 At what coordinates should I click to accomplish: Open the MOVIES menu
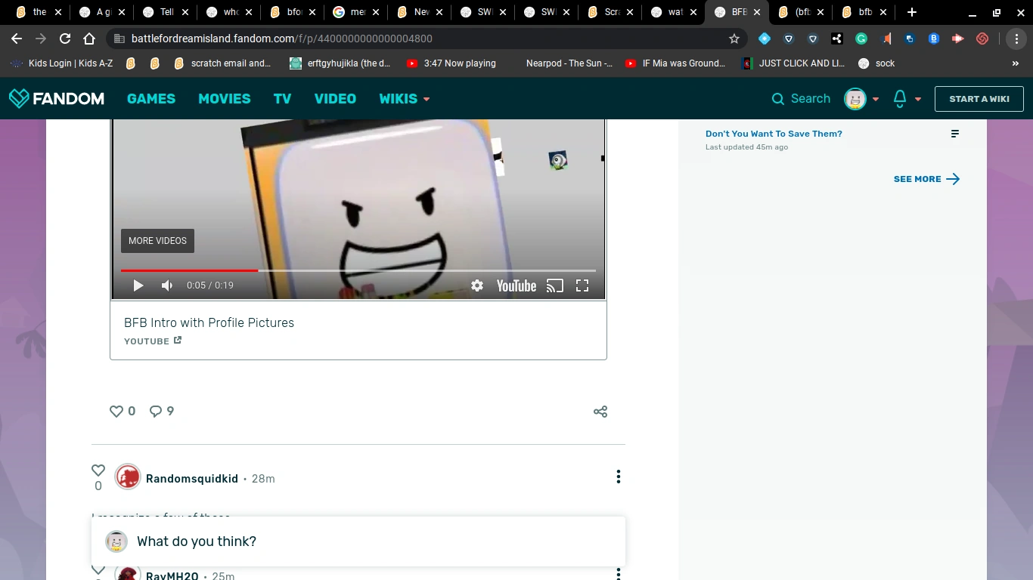tap(225, 99)
